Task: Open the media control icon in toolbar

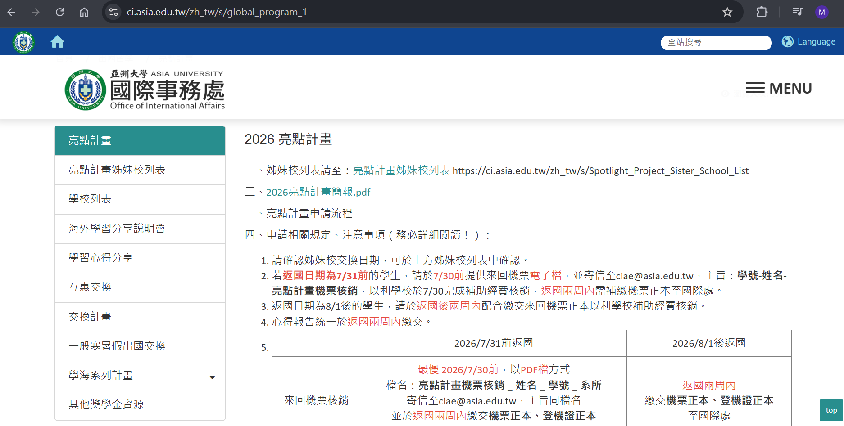Action: pyautogui.click(x=797, y=12)
